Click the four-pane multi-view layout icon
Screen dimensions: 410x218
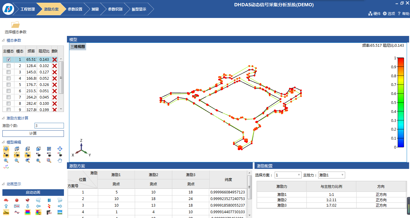49,149
